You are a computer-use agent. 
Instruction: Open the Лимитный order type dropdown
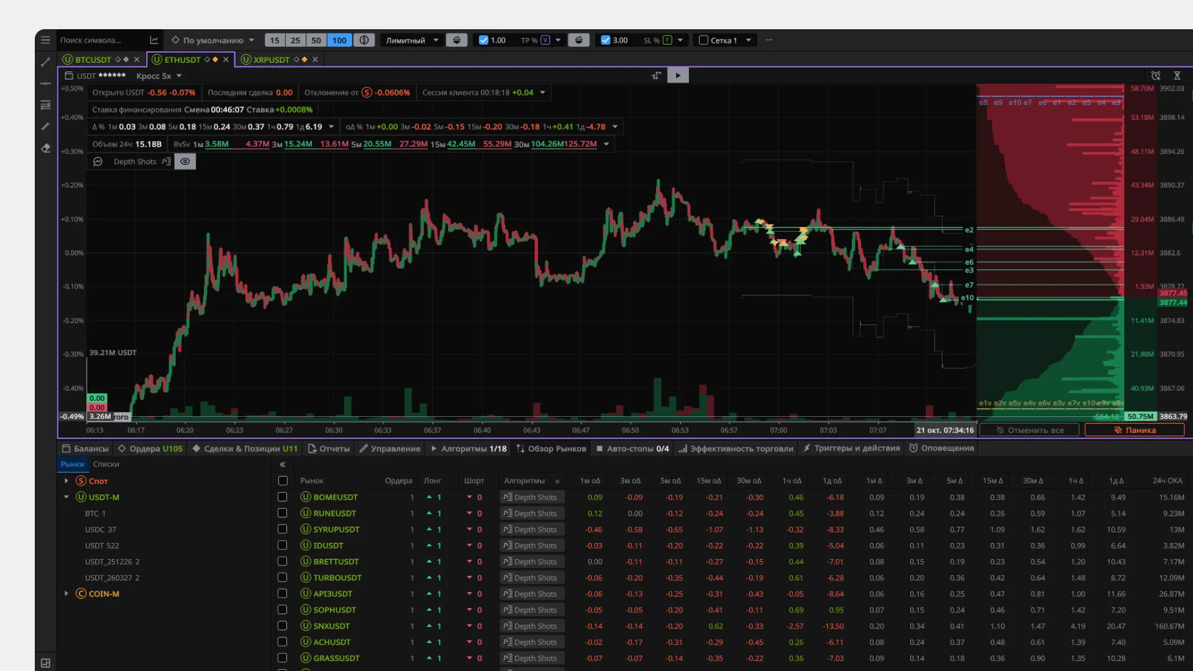[x=412, y=40]
